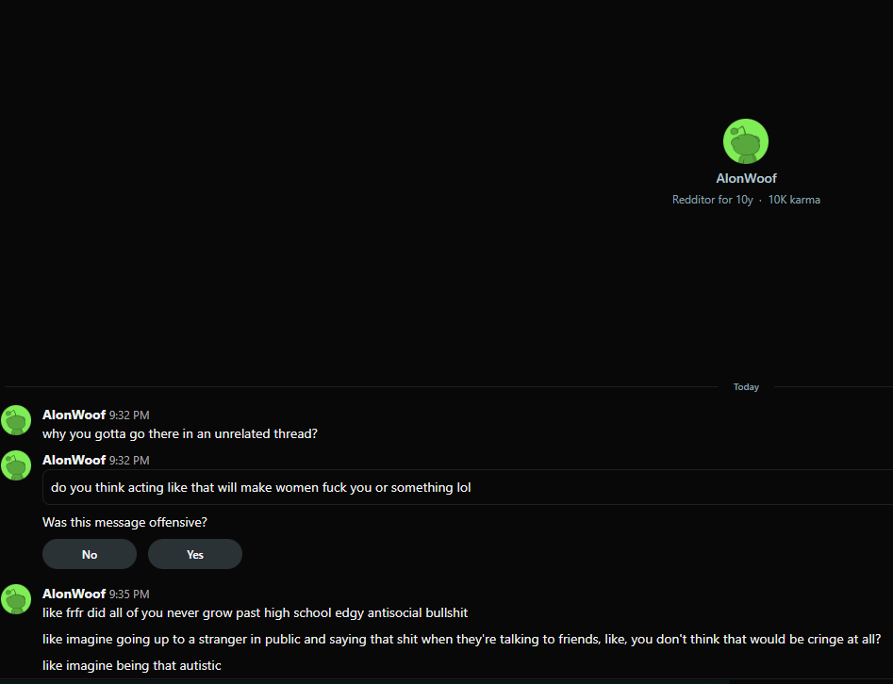Click the avatar beside the 9:35 PM message

[x=16, y=599]
